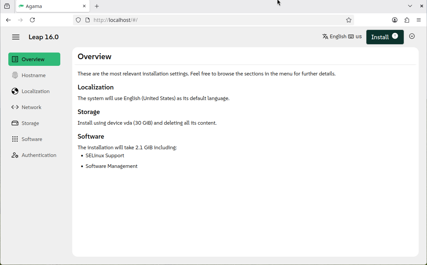Click the Authentication user-gear icon

tap(15, 155)
